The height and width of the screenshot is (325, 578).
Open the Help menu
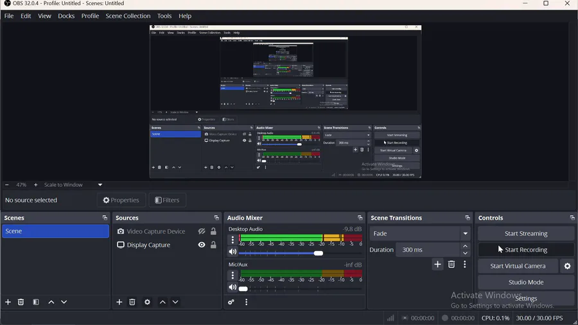click(x=185, y=16)
